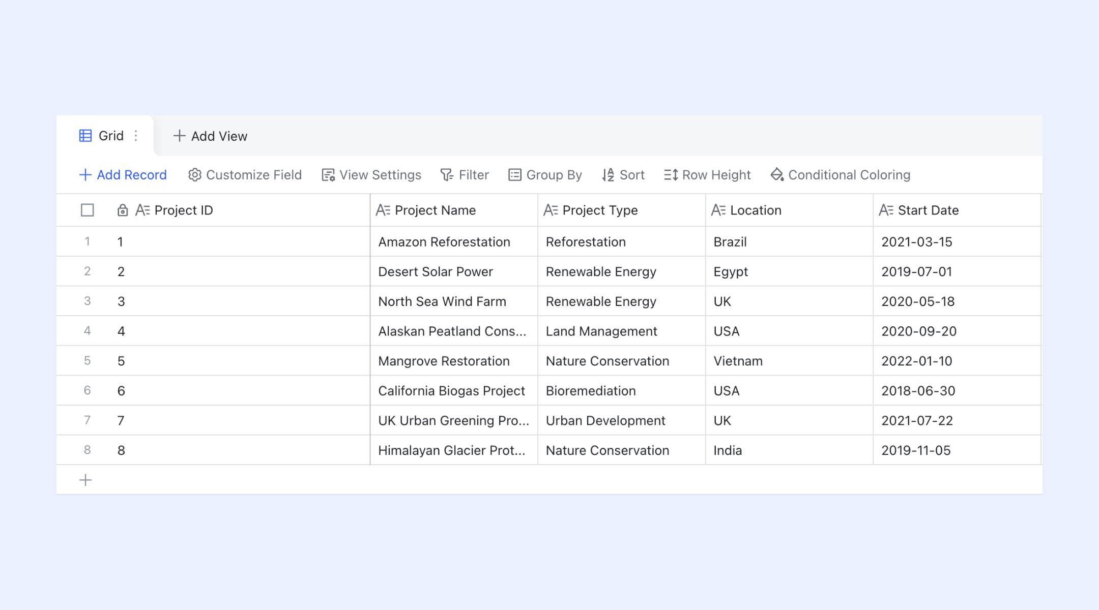Click the text type icon of Project ID

pos(142,210)
